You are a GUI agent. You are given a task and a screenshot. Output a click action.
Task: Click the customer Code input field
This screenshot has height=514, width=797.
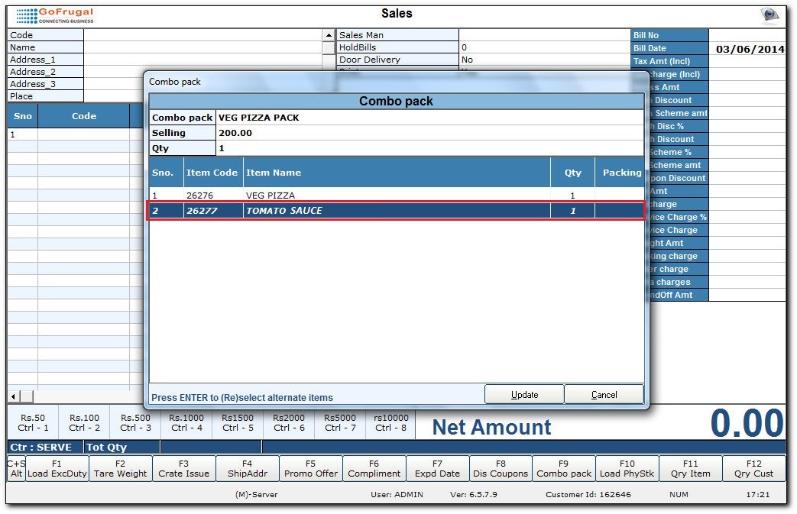click(202, 35)
